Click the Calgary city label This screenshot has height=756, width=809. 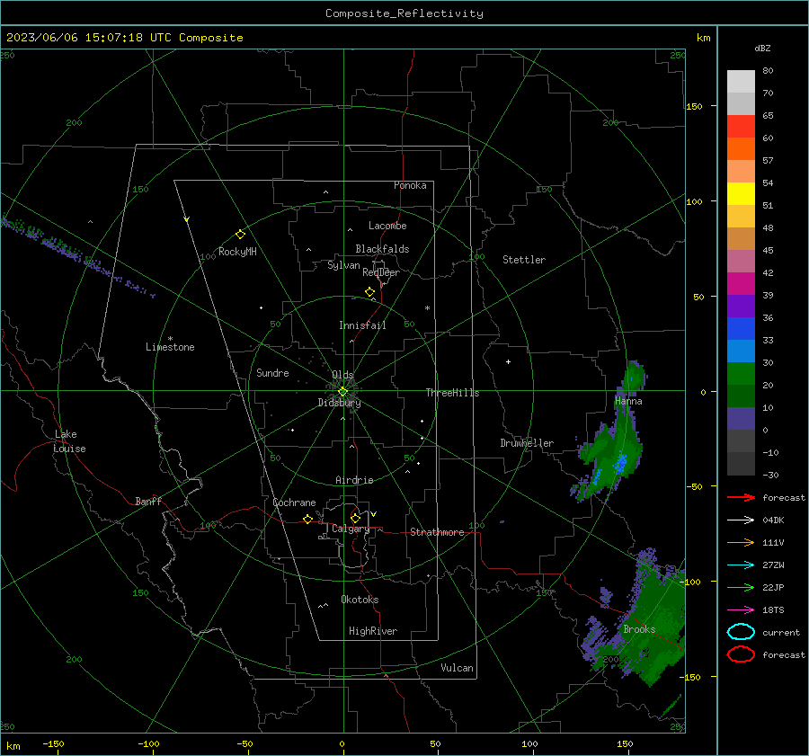coord(351,529)
